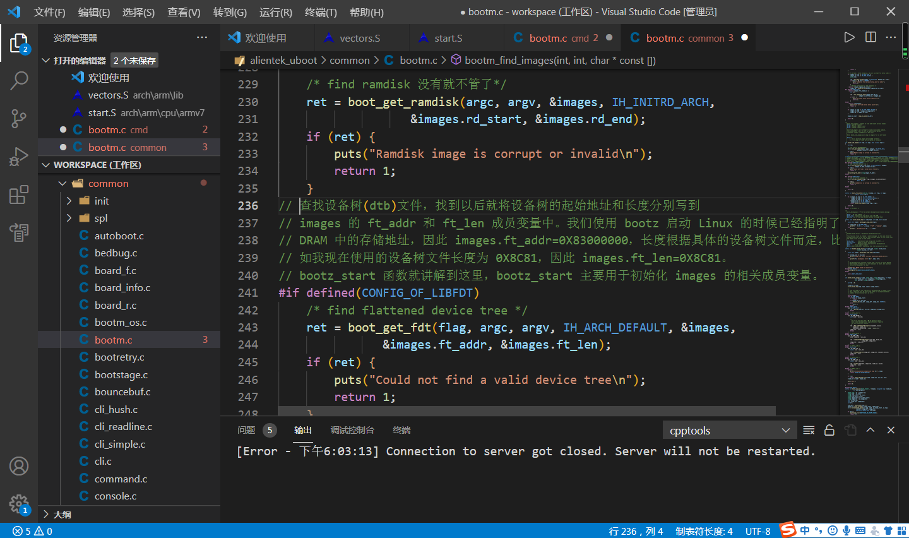Viewport: 909px width, 538px height.
Task: Split the editor to the right
Action: click(870, 37)
